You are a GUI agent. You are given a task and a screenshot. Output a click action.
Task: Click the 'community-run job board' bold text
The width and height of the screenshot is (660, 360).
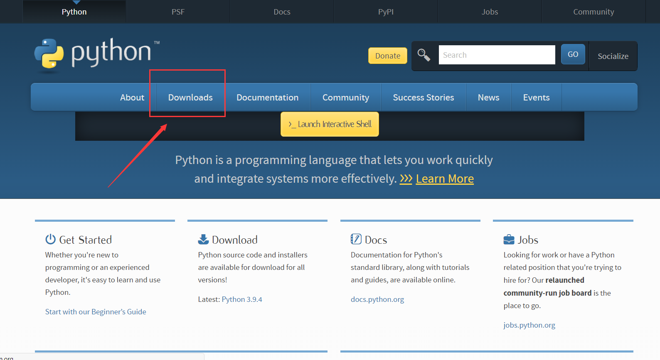point(547,293)
